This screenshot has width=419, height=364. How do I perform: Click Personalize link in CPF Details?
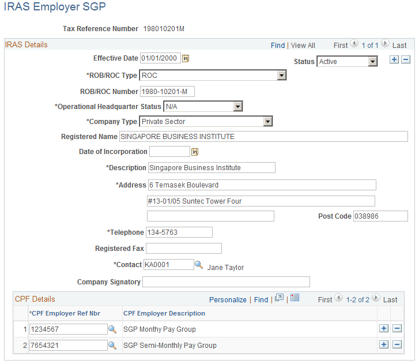coord(228,300)
